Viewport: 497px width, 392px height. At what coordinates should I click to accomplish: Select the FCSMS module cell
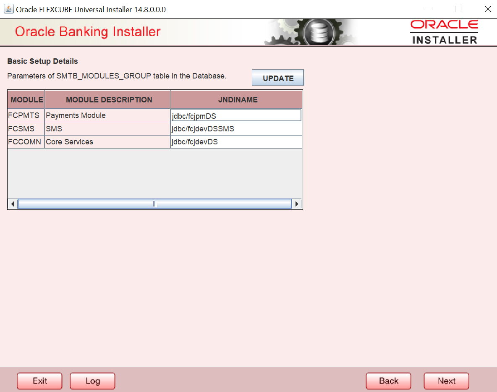pyautogui.click(x=26, y=129)
